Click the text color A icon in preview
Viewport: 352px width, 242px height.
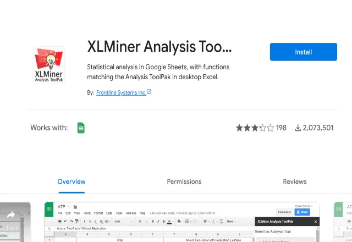pyautogui.click(x=169, y=222)
